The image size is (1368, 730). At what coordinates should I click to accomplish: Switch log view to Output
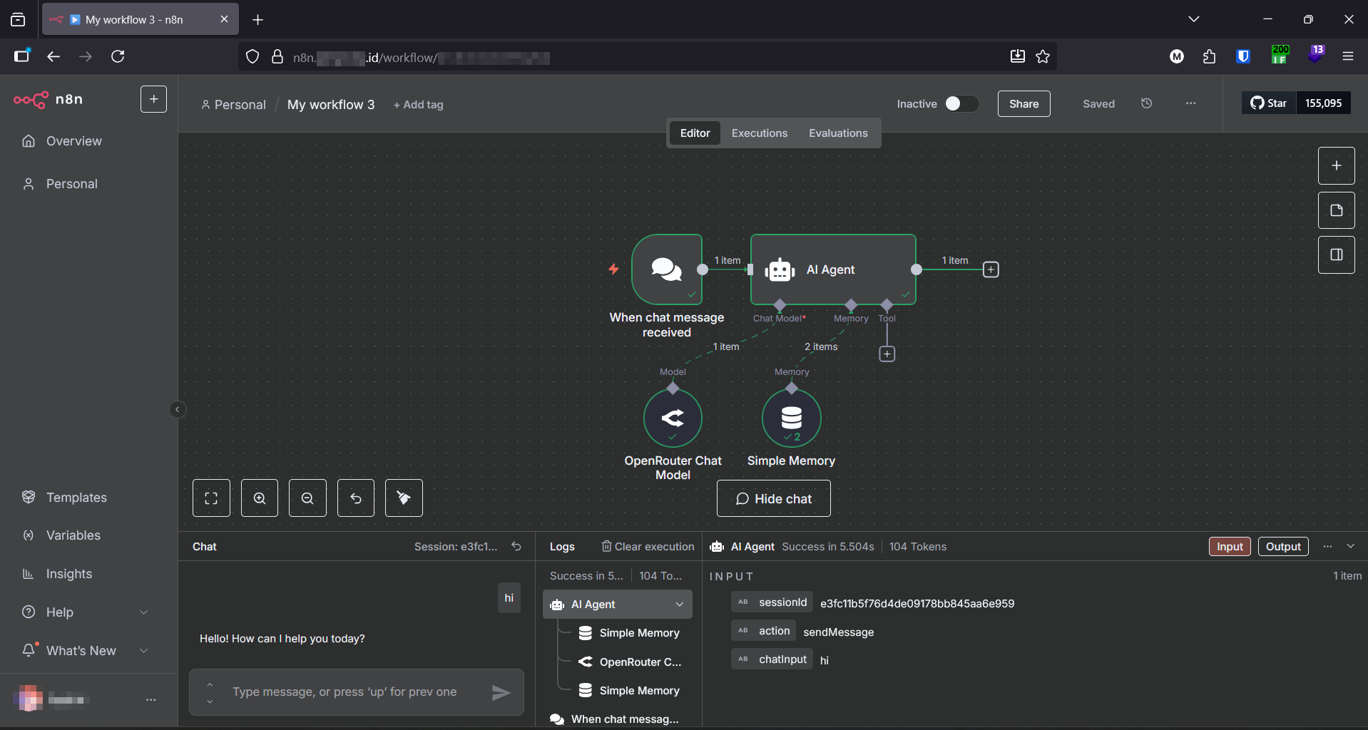(x=1282, y=547)
